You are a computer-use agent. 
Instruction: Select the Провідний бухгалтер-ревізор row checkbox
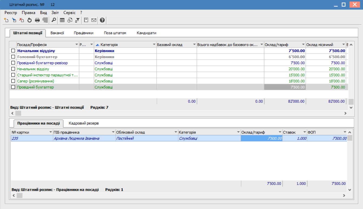13,63
